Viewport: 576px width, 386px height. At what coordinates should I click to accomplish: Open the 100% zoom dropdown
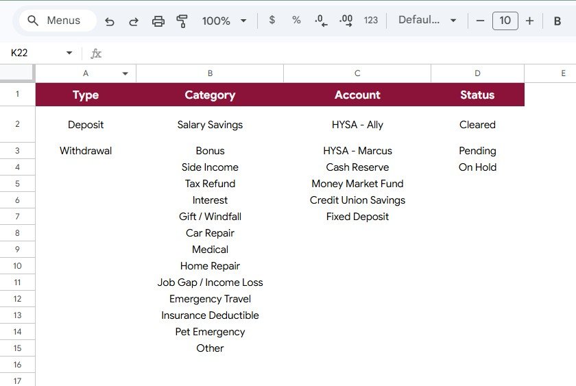224,21
